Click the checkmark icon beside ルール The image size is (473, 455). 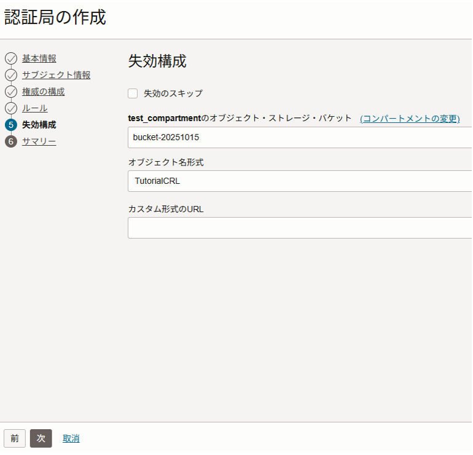coord(10,108)
